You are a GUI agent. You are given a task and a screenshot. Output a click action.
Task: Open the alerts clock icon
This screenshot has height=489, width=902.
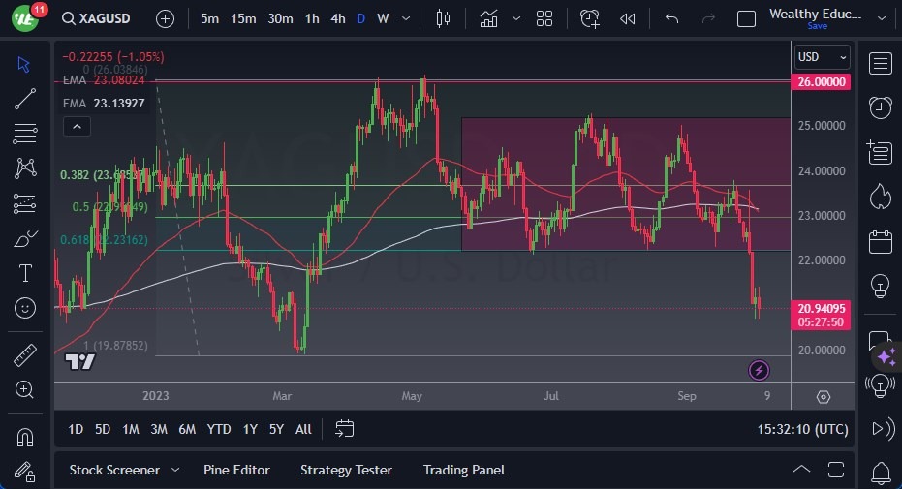coord(880,107)
